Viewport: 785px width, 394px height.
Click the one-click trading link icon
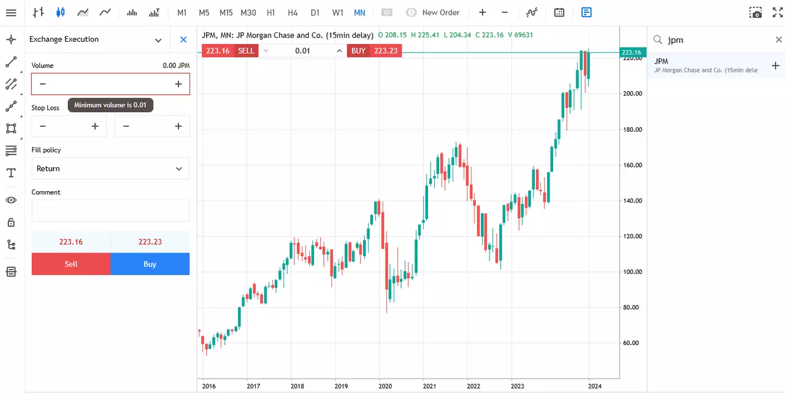click(x=386, y=12)
